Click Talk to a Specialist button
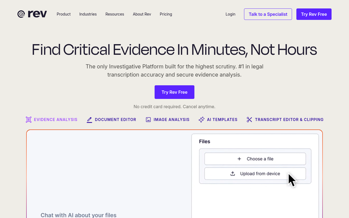Screen dimensions: 349x218 [x=268, y=14]
